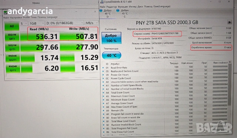Select the Total Program Fail Count row

pos(165,128)
